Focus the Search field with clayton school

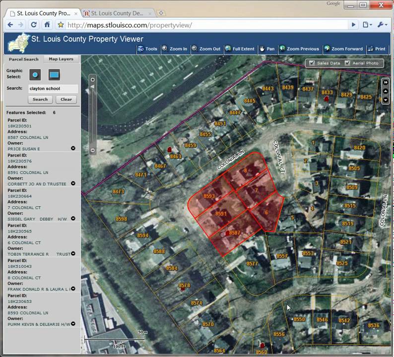[x=53, y=89]
